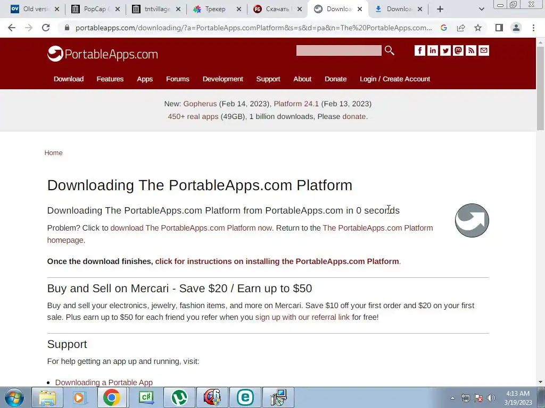Click the Home breadcrumb link
This screenshot has height=408, width=545.
click(x=54, y=153)
